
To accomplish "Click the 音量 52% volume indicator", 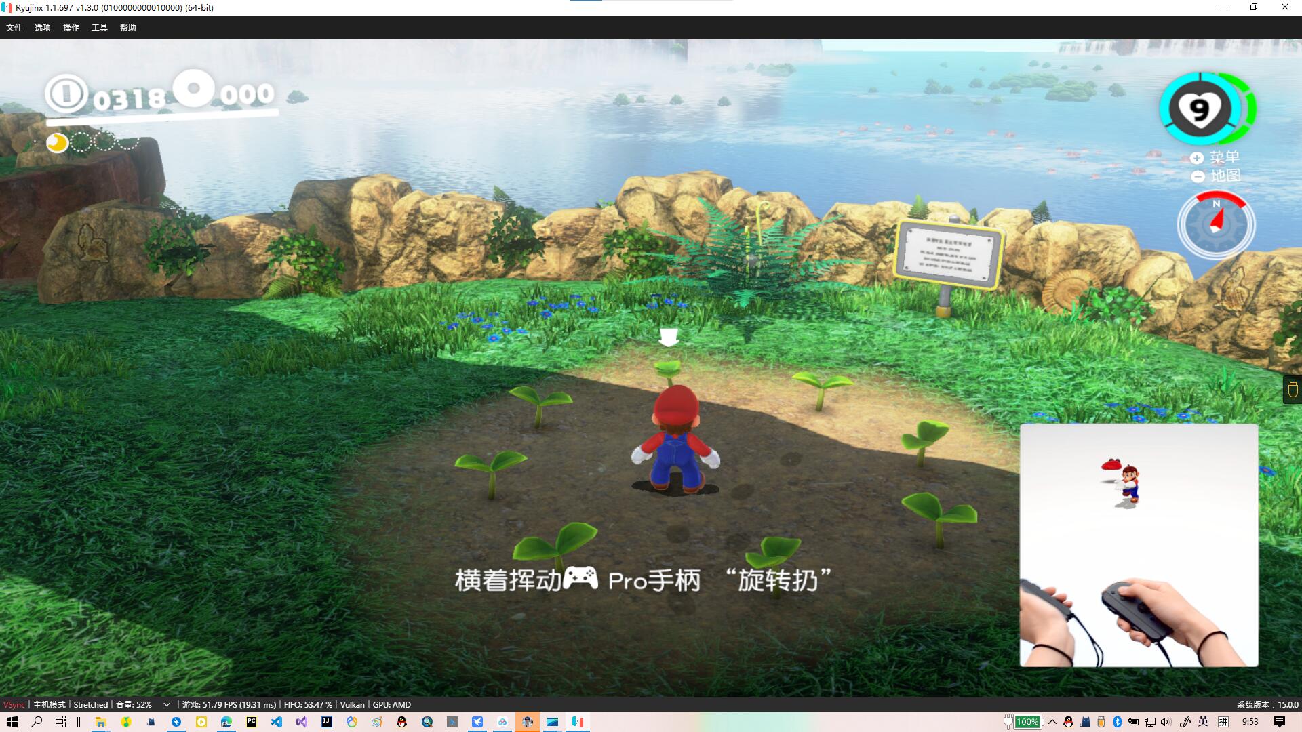I will pyautogui.click(x=134, y=705).
